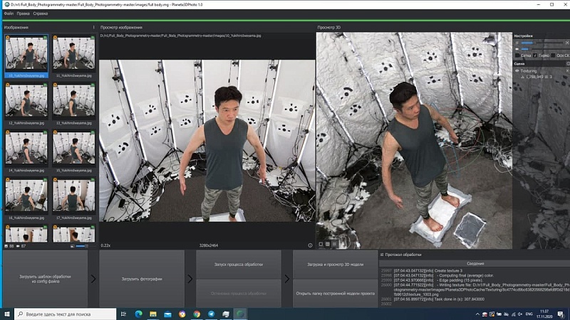Select thumbnail 10_YukihiroIwayama.jpg
This screenshot has height=320, width=570.
(x=26, y=56)
